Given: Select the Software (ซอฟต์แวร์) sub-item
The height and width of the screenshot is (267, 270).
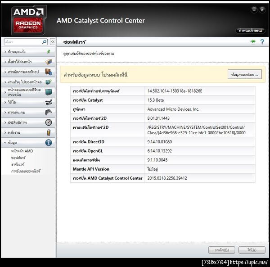Looking at the screenshot, I should tap(18, 158).
